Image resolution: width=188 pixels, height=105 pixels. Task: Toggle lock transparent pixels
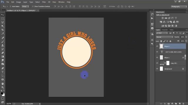click(x=161, y=41)
